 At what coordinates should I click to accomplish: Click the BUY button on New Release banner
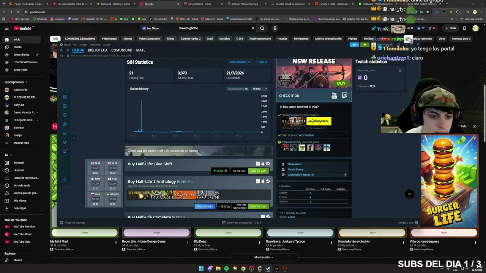(341, 83)
